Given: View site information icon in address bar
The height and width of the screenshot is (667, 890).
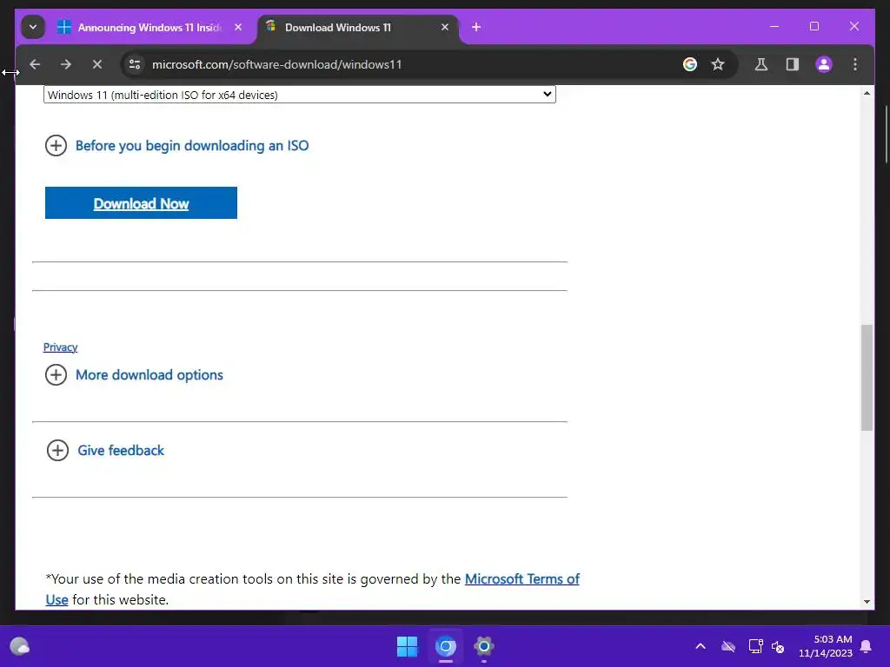Looking at the screenshot, I should 135,64.
